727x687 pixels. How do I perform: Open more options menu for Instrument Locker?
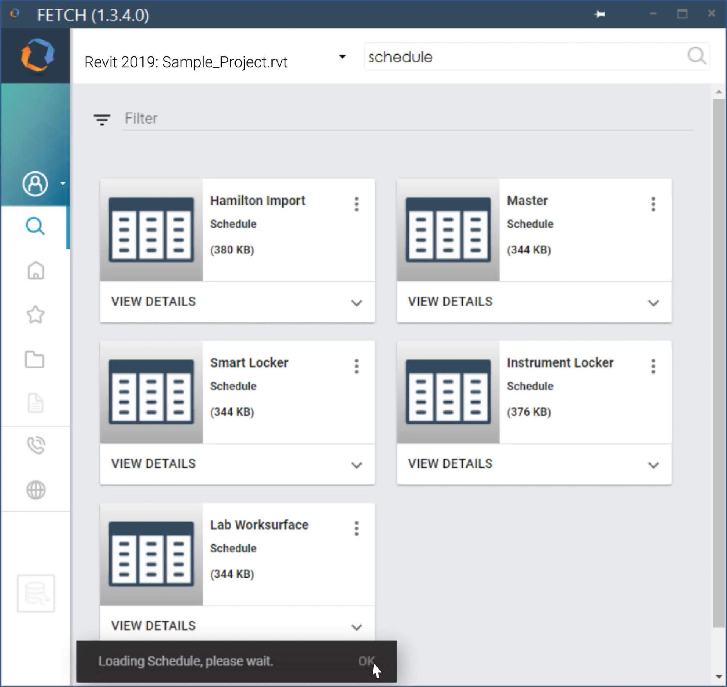(653, 366)
